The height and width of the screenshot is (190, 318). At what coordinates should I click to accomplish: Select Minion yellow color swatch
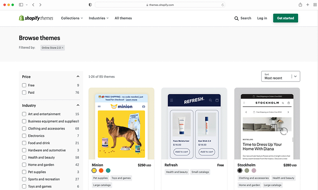coord(94,171)
